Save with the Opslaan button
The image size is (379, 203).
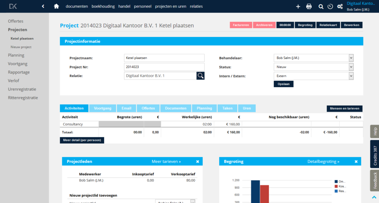[x=284, y=84]
